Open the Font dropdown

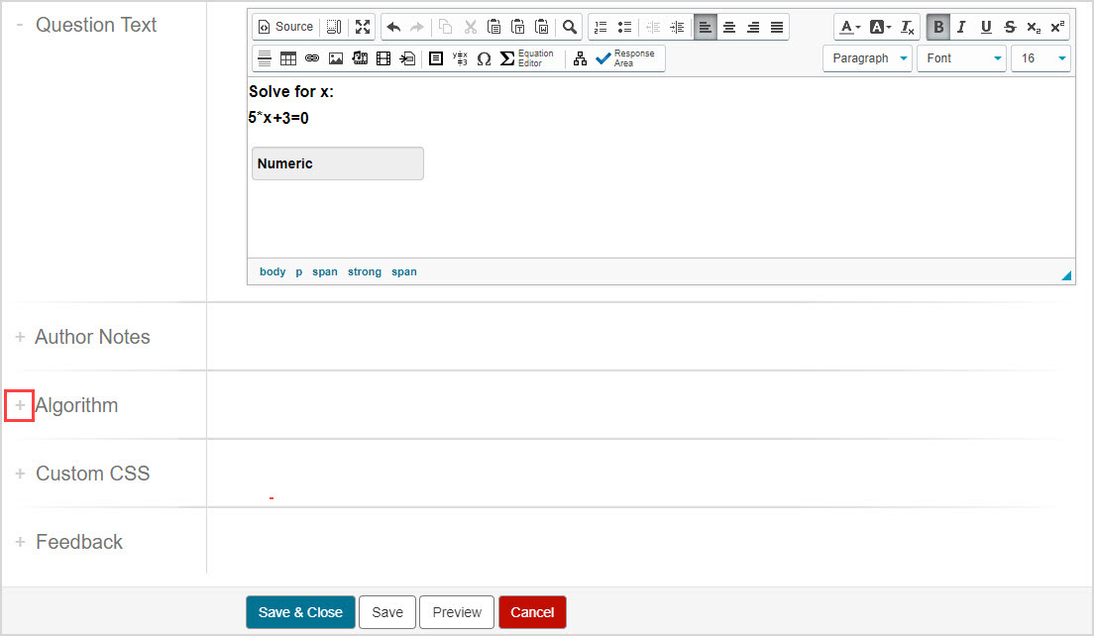961,58
